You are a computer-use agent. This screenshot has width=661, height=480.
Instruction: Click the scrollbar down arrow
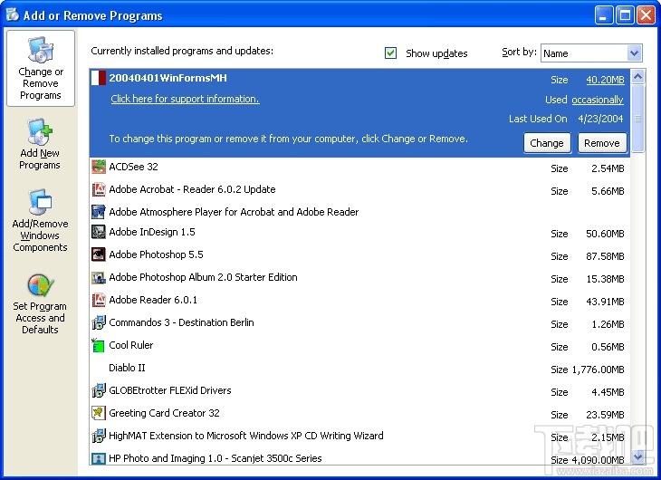(638, 457)
